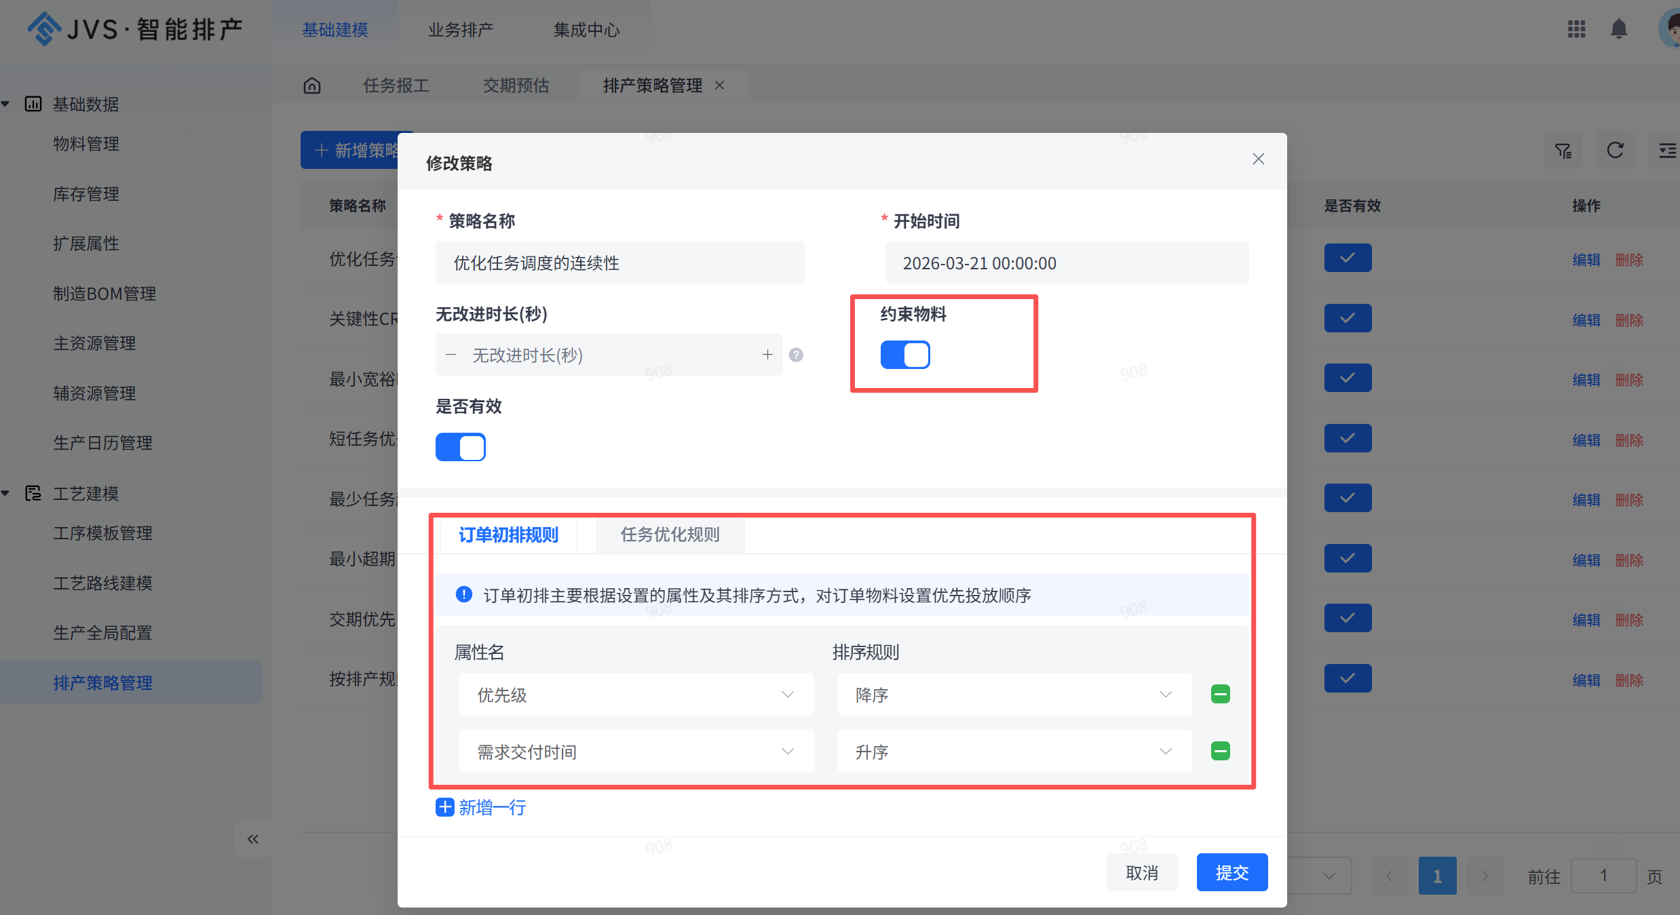Open the 降序 sort rule dropdown

pyautogui.click(x=1014, y=695)
